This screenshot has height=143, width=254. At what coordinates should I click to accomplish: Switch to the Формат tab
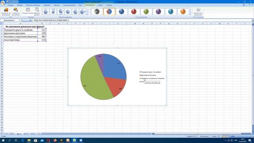[109, 5]
